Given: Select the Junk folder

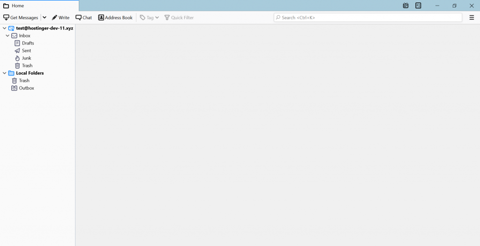Looking at the screenshot, I should pos(26,58).
